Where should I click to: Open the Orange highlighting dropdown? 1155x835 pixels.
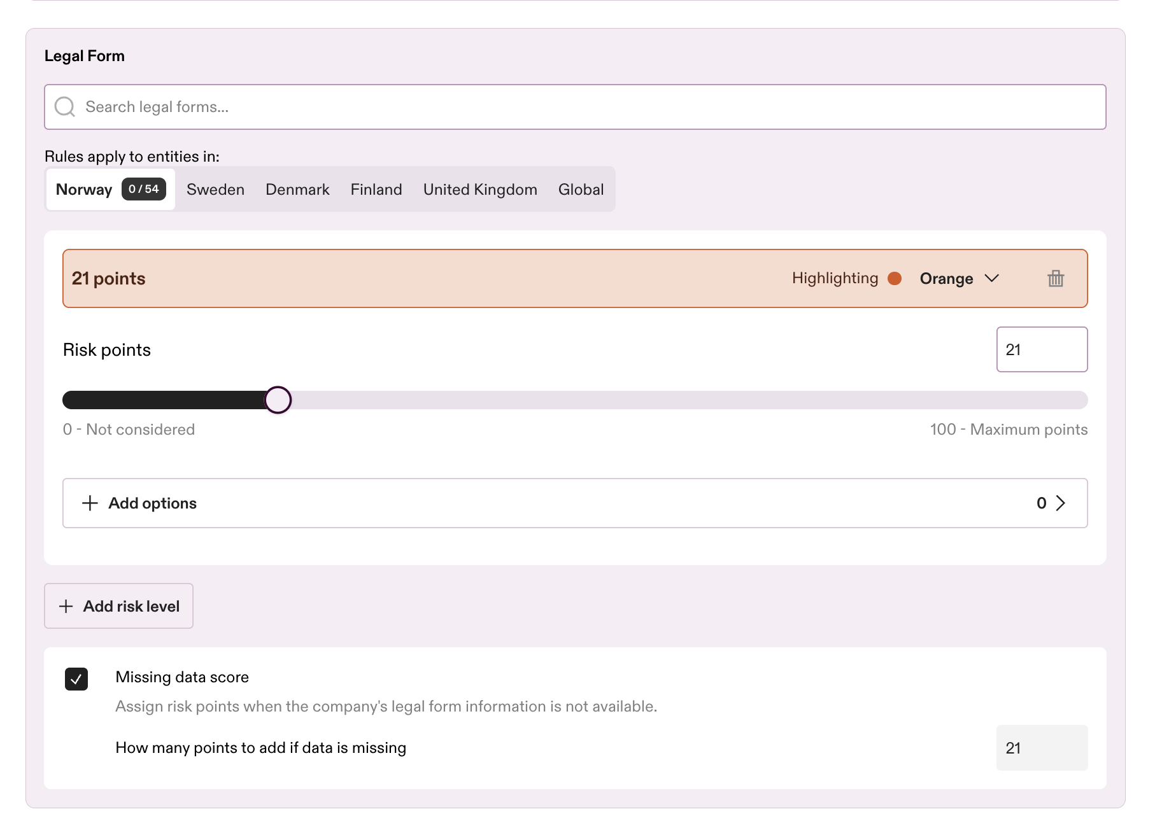[960, 279]
